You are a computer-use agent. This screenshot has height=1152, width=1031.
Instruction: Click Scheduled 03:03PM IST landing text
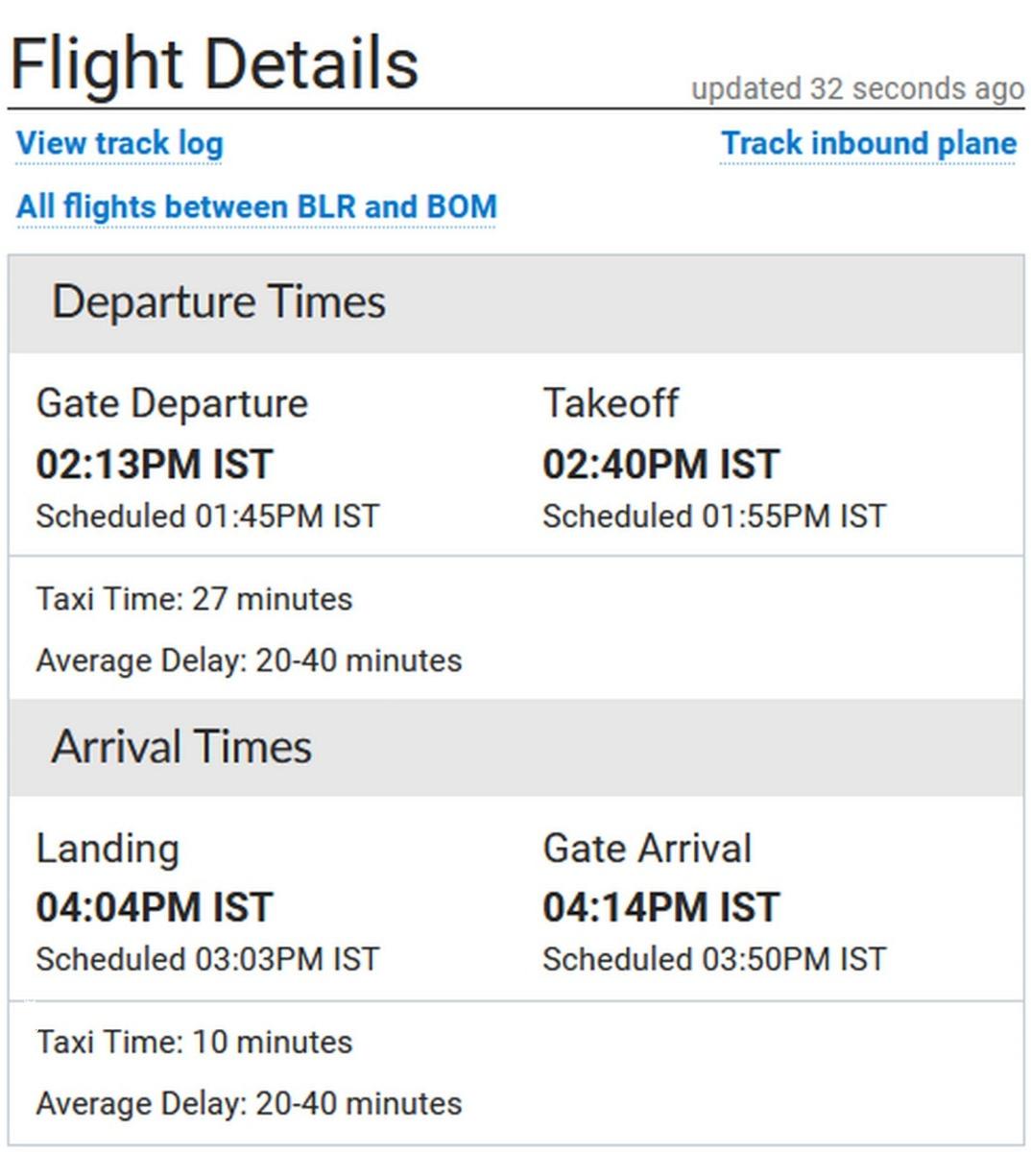207,959
